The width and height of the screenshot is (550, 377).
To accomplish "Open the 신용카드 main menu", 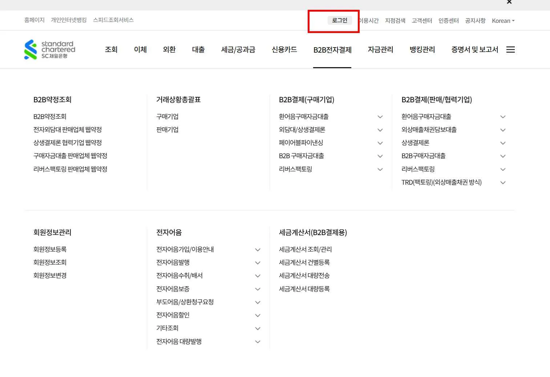I will (x=284, y=50).
